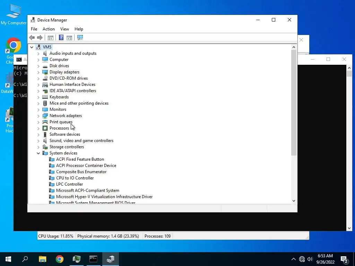Viewport: 355px width, 266px height.
Task: Select the DVD/CD-ROM drives icon
Action: [45, 78]
